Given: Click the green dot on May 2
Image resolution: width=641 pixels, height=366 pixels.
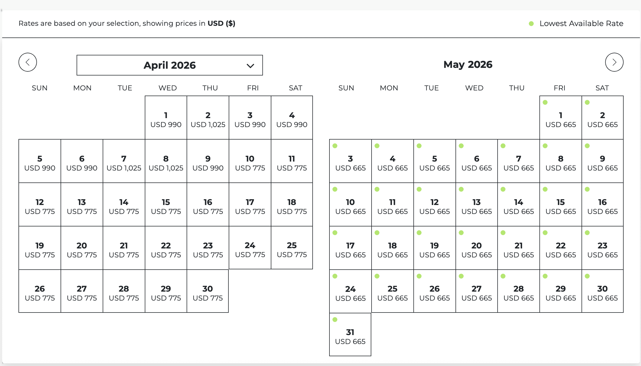Looking at the screenshot, I should pyautogui.click(x=587, y=102).
